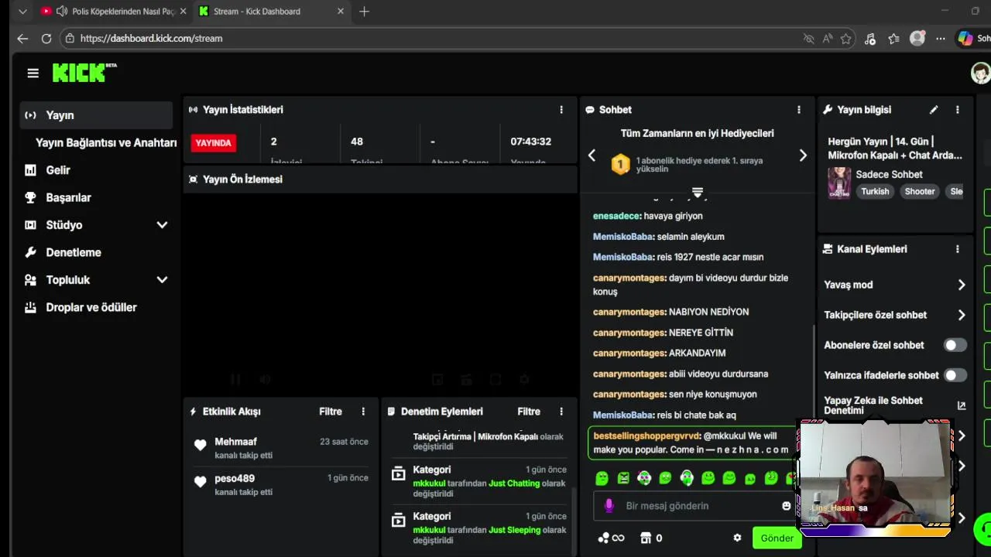Screen dimensions: 991x557
Task: Open a new browser tab
Action: (365, 12)
